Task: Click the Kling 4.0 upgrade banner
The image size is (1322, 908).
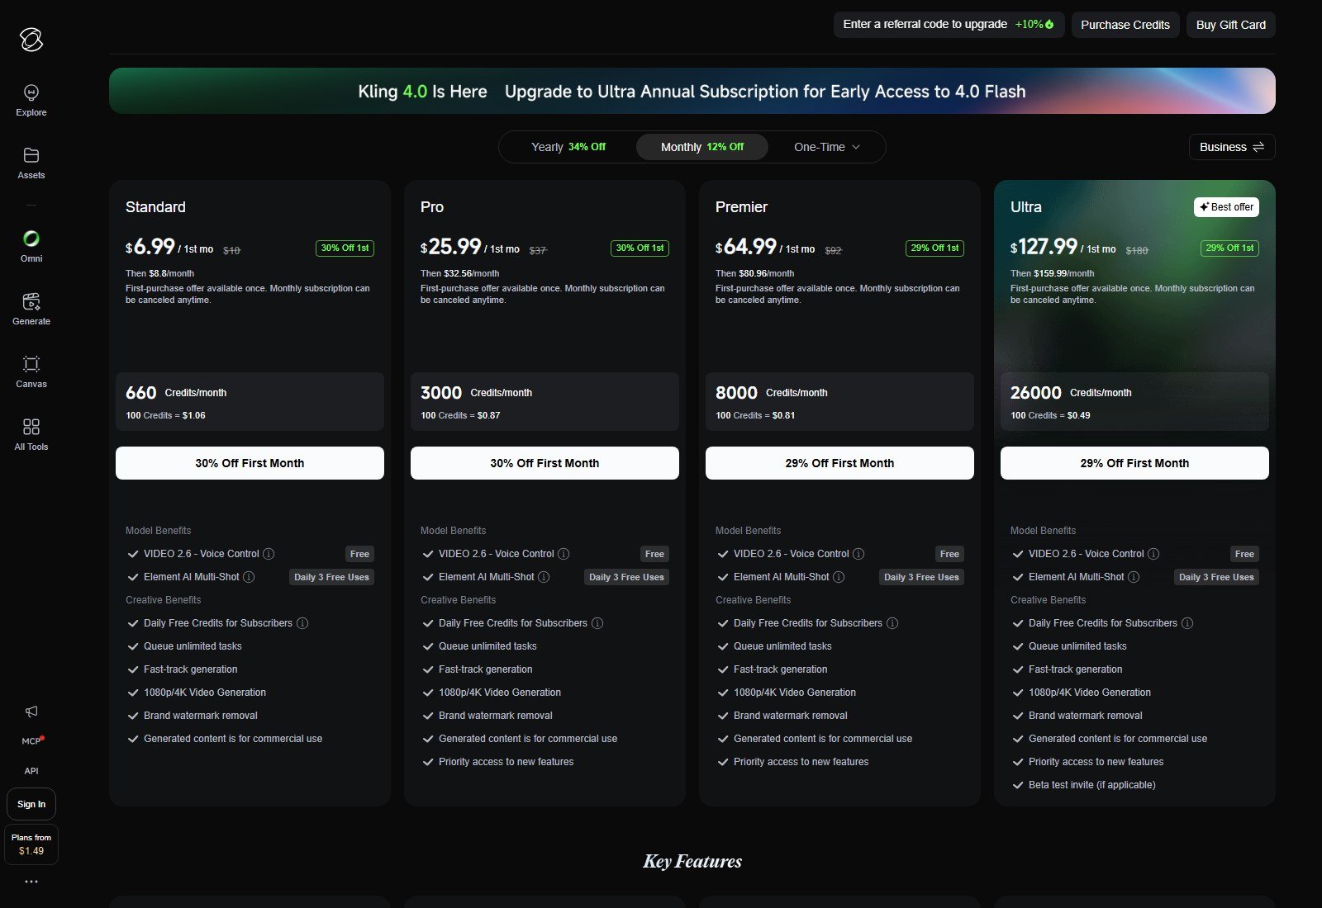Action: point(692,91)
